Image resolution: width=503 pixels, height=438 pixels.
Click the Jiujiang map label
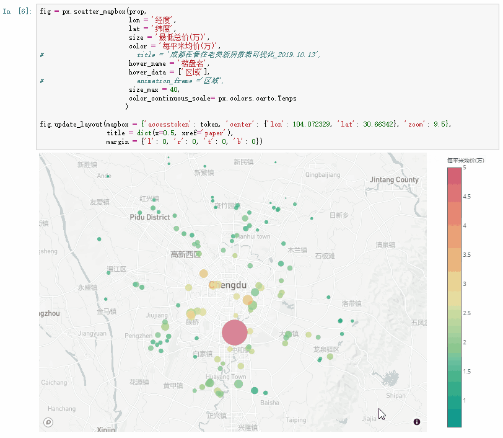157,315
